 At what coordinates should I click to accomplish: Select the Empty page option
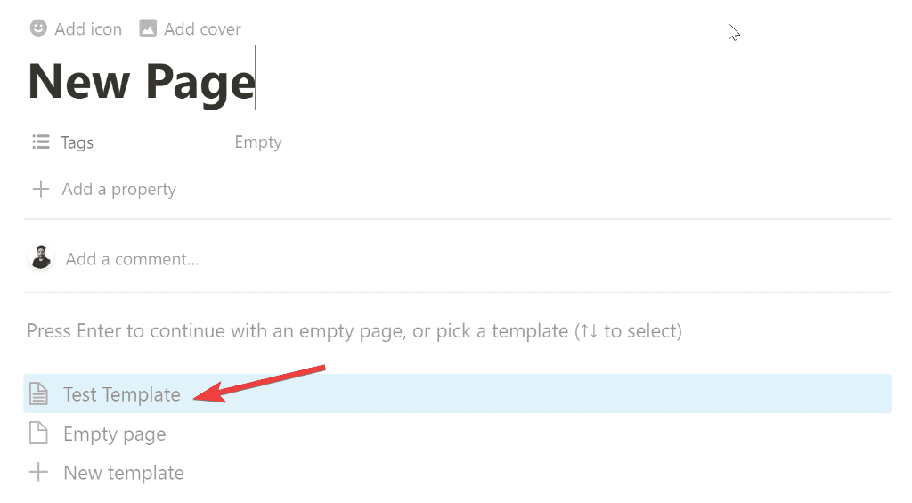[115, 434]
